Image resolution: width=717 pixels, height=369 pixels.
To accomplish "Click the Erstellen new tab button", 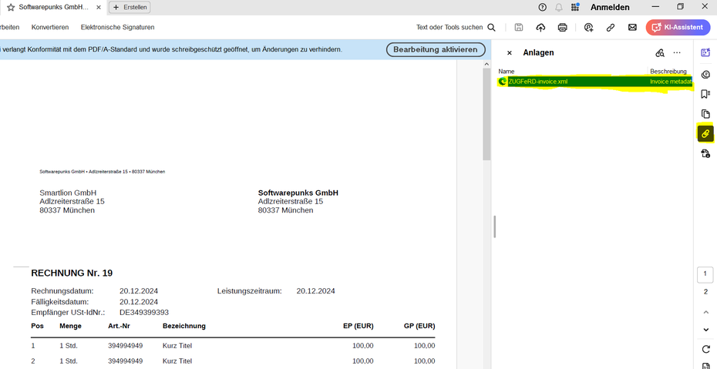I will (130, 7).
